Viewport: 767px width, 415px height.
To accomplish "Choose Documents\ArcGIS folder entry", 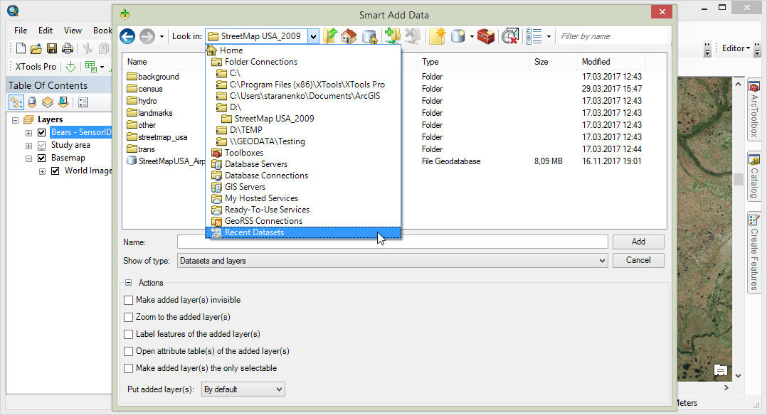I will [303, 96].
